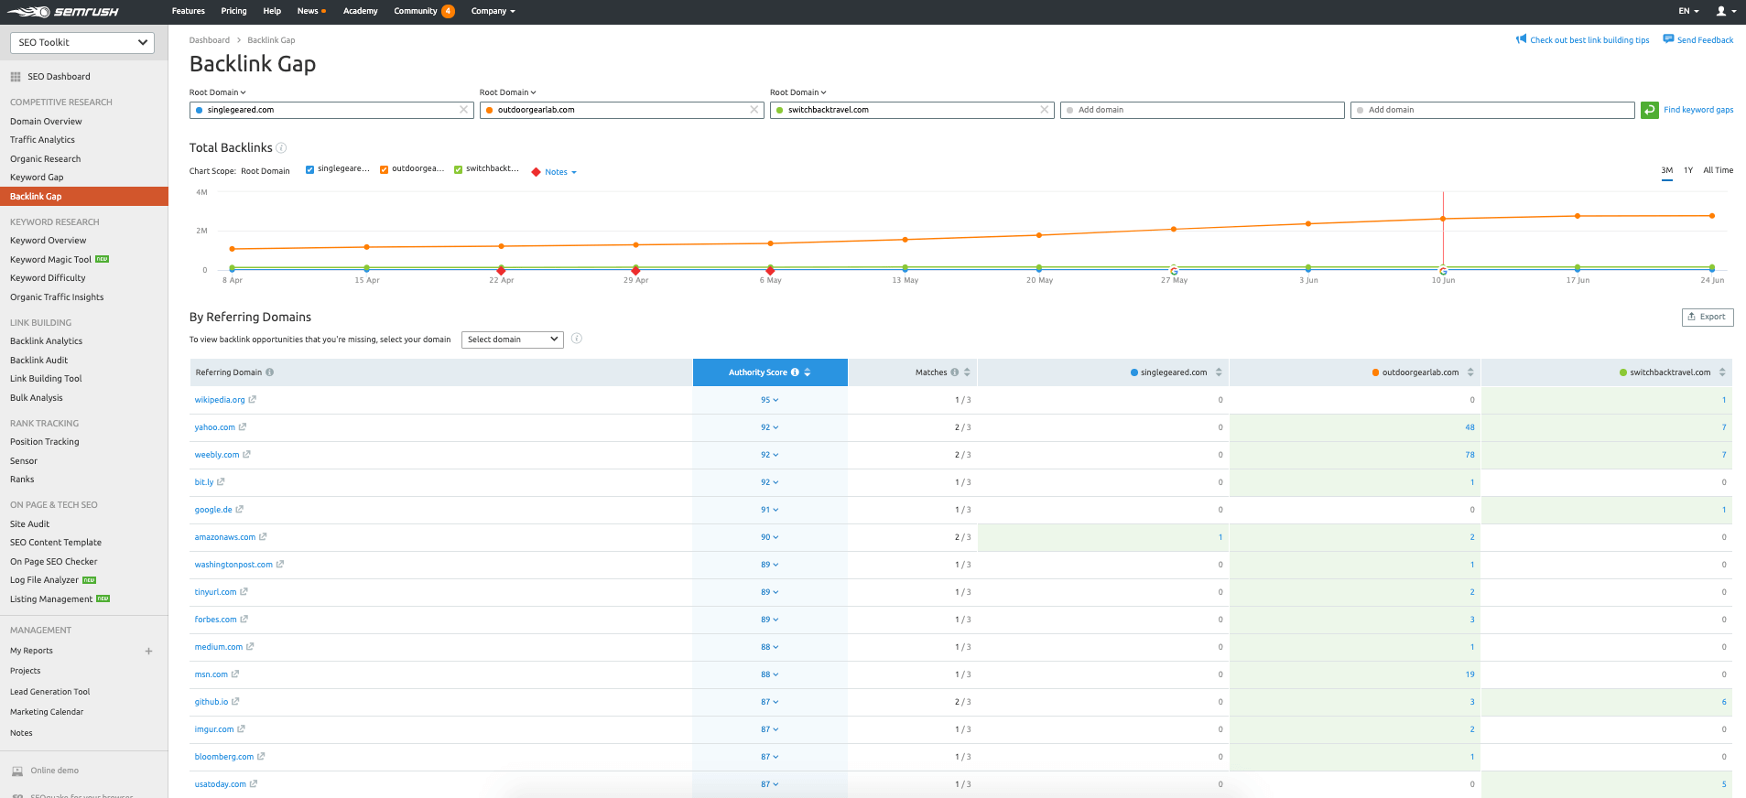Open the Features menu item
This screenshot has width=1746, height=798.
[189, 11]
